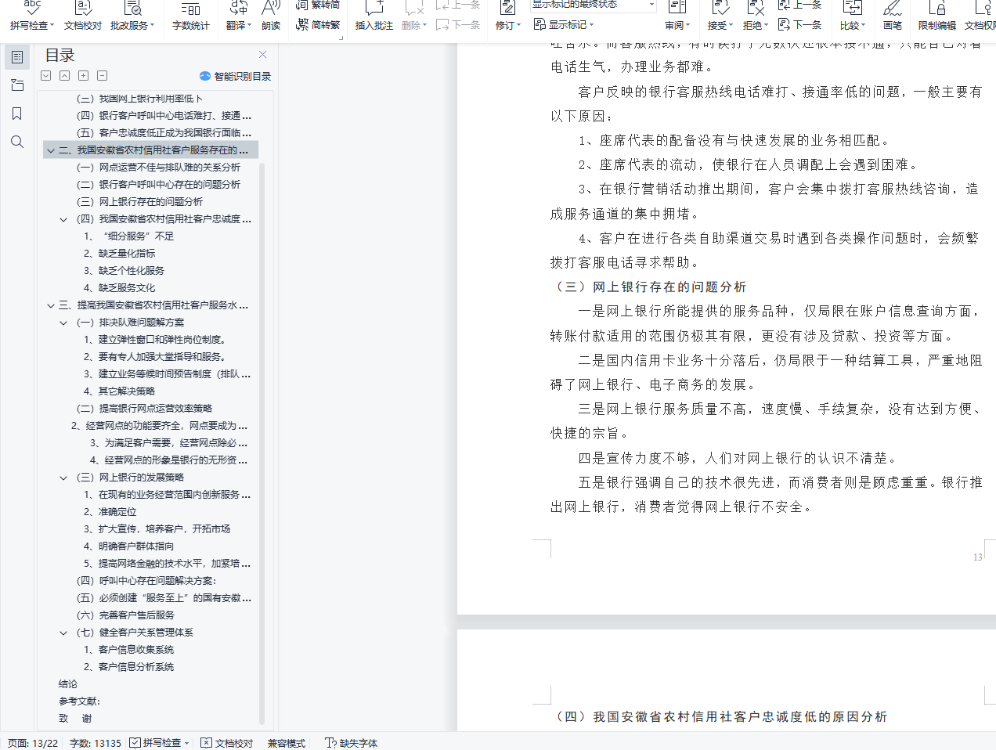Viewport: 996px width, 750px height.
Task: Open the 显示标记 dropdown menu
Action: point(564,24)
